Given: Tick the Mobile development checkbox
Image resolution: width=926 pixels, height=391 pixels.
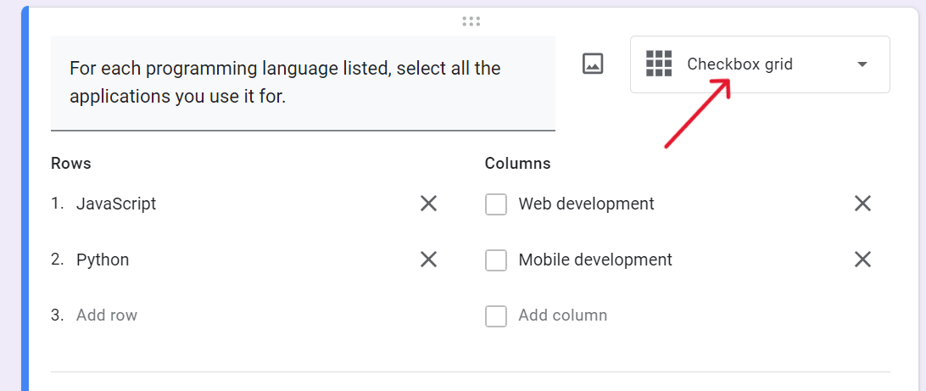Looking at the screenshot, I should [496, 260].
